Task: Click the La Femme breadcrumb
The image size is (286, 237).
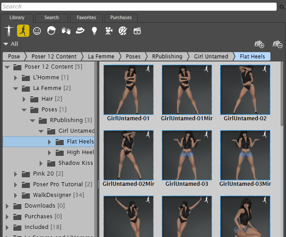Action: coord(101,57)
